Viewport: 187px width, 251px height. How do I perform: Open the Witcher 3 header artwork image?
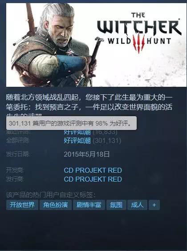click(x=96, y=45)
